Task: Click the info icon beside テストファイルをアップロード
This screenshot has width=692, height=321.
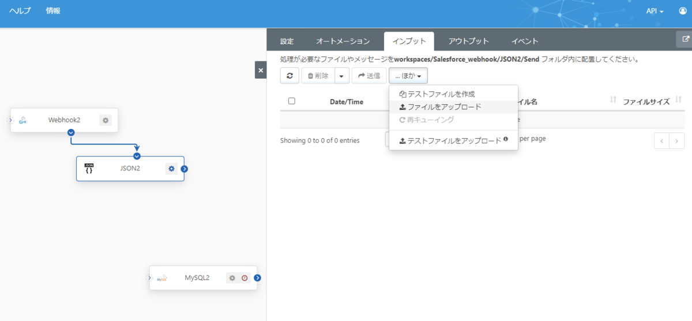Action: (506, 139)
